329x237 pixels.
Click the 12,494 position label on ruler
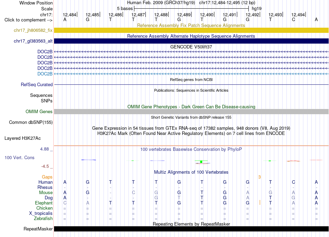pos(298,15)
